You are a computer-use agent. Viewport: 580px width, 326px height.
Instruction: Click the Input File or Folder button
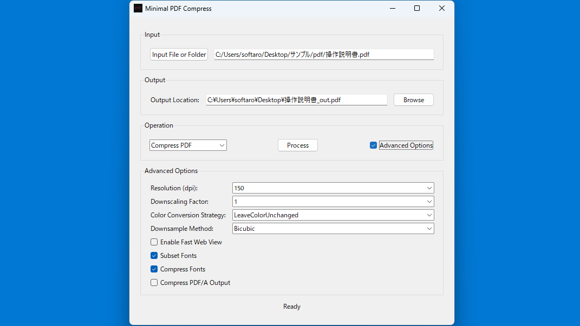tap(179, 54)
